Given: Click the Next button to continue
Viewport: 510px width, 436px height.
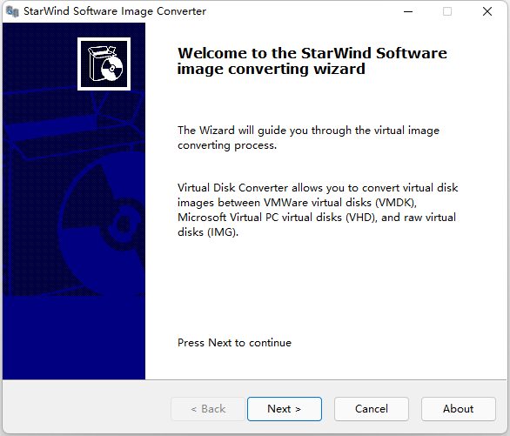Looking at the screenshot, I should [x=285, y=409].
